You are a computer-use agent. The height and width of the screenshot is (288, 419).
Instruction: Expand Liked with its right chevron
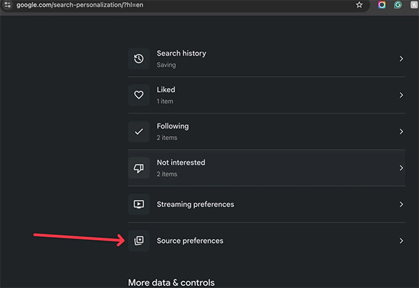pos(401,95)
